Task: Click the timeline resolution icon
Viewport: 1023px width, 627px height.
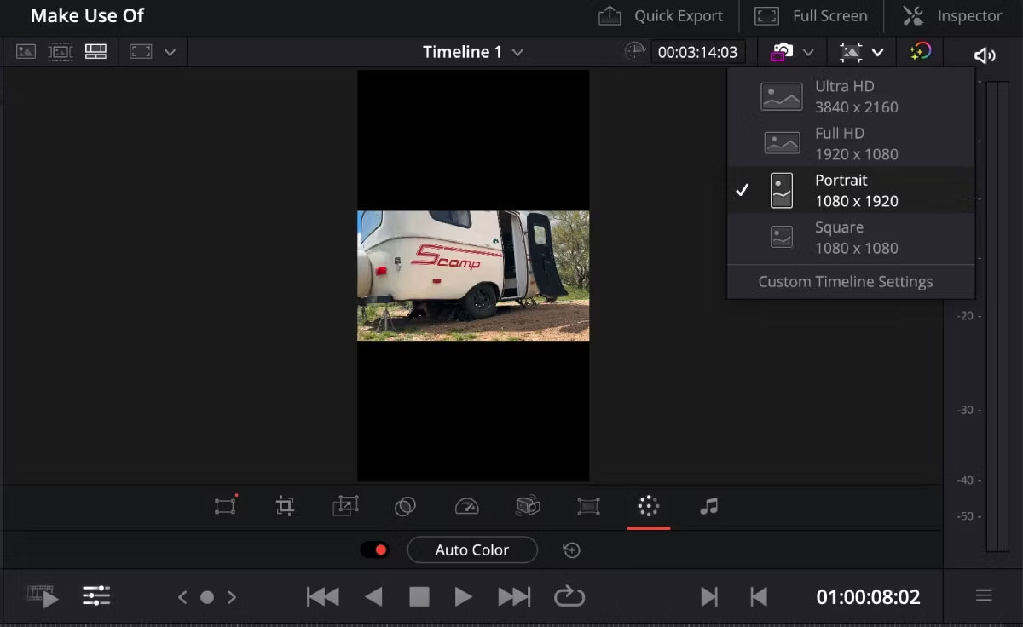Action: [851, 52]
